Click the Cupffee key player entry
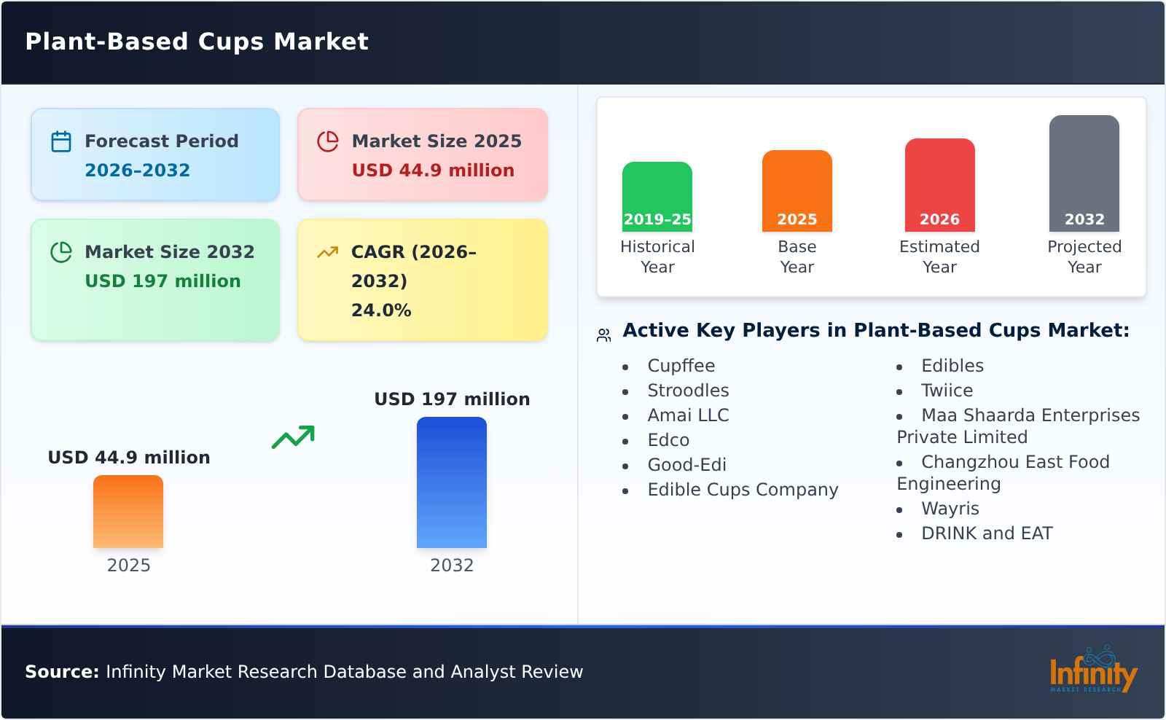The width and height of the screenshot is (1166, 720). [x=681, y=365]
